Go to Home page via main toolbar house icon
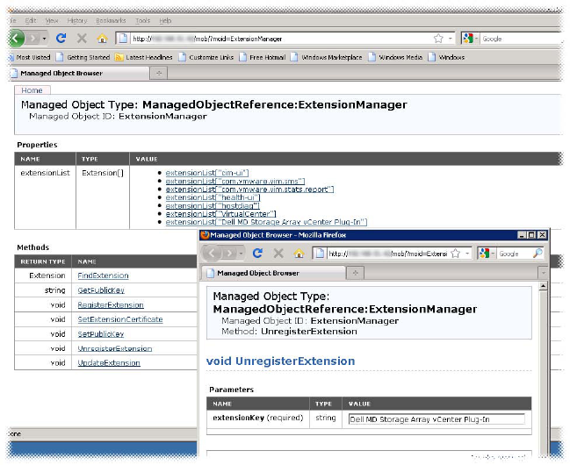 103,38
